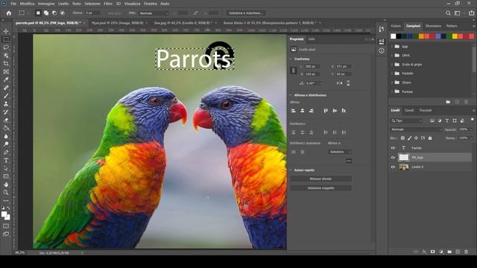The image size is (477, 268).
Task: Create new swatch group folder icon
Action: [448, 102]
